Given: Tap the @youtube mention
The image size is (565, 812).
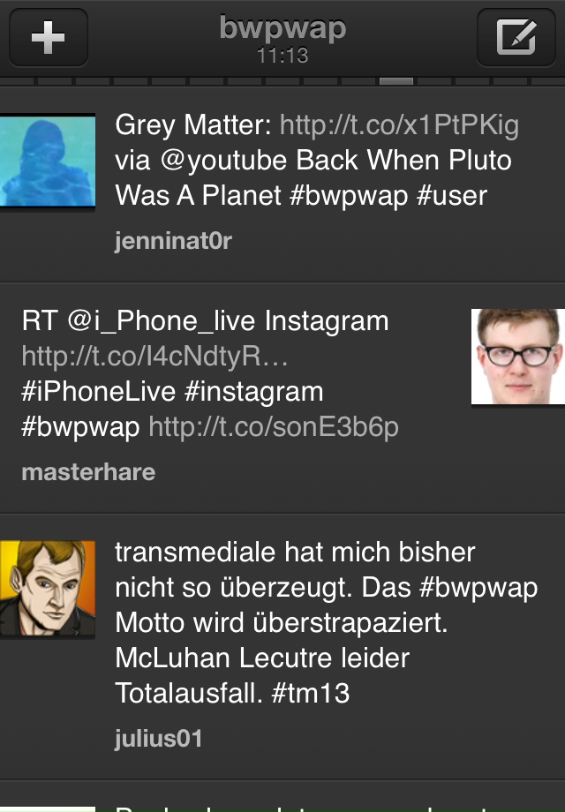Looking at the screenshot, I should [223, 161].
